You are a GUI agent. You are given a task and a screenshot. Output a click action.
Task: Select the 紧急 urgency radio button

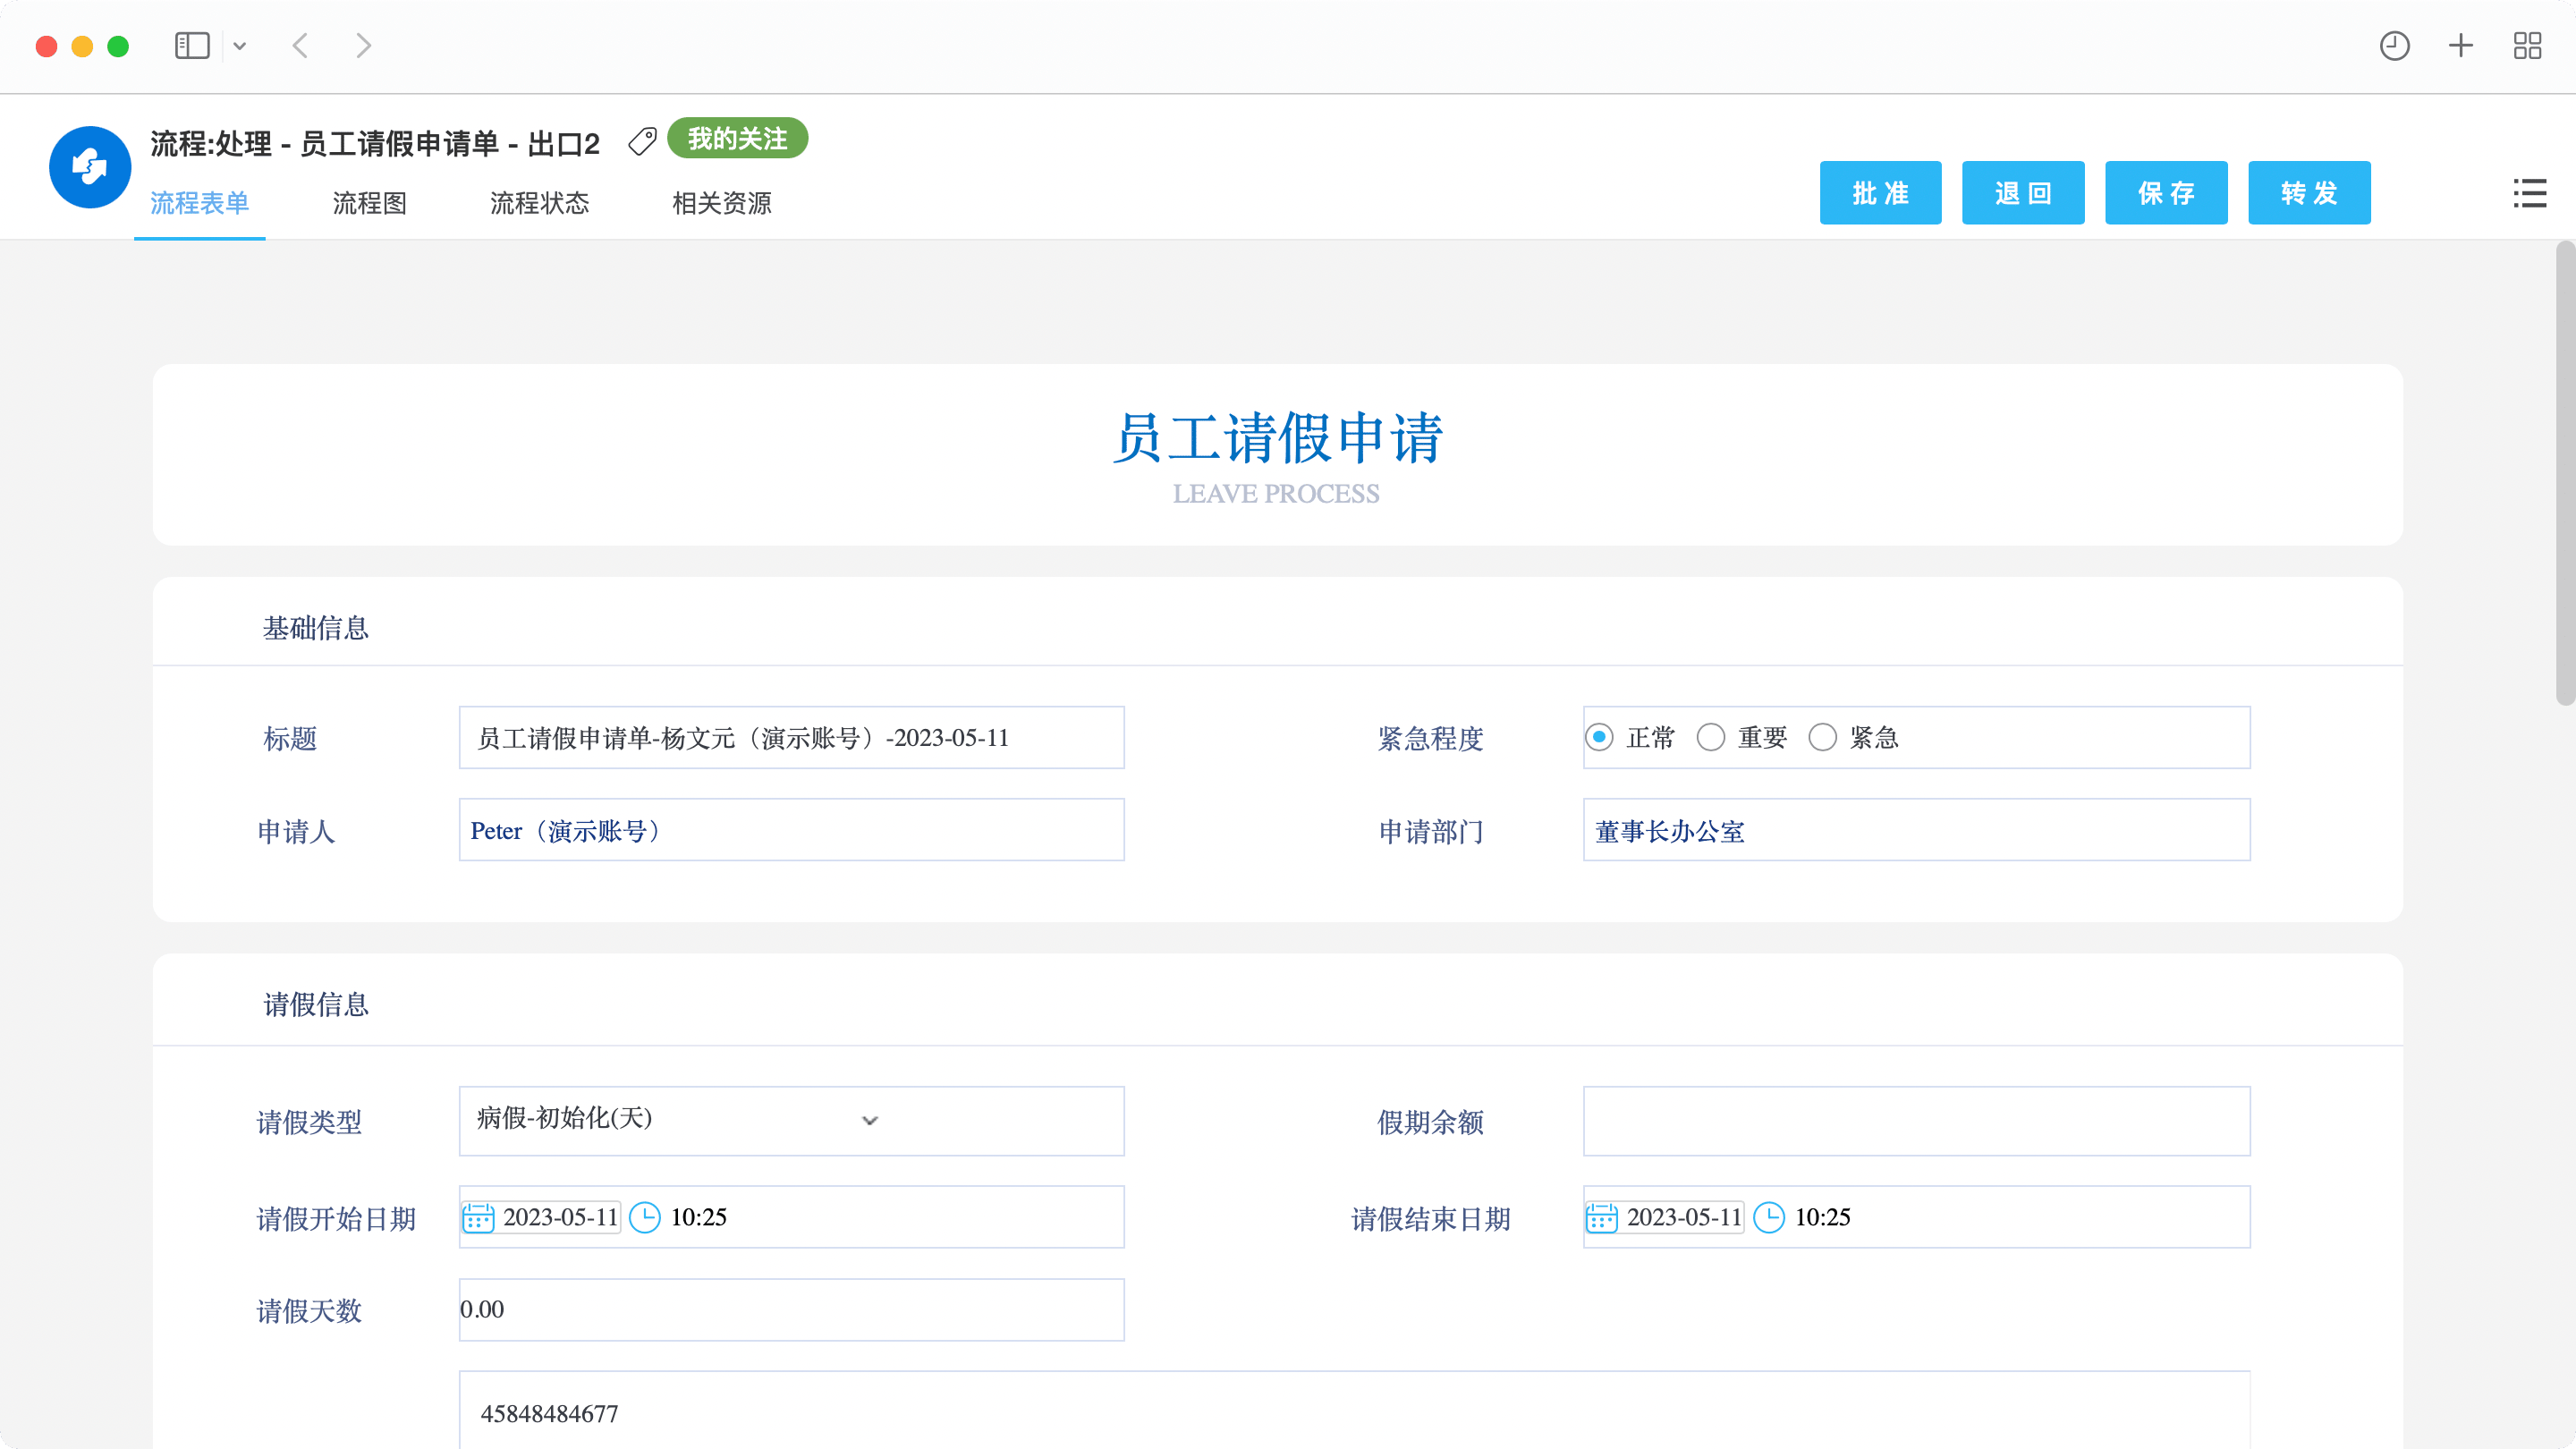pos(1823,737)
